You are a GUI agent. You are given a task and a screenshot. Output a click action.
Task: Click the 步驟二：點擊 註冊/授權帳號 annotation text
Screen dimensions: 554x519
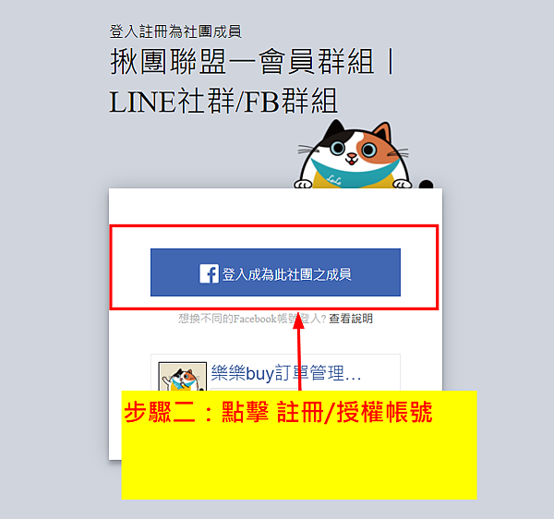coord(278,412)
